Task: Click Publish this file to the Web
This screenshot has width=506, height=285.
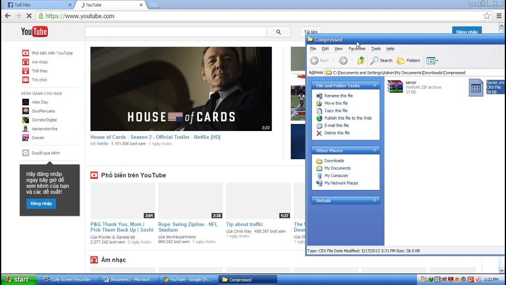Action: pyautogui.click(x=348, y=118)
